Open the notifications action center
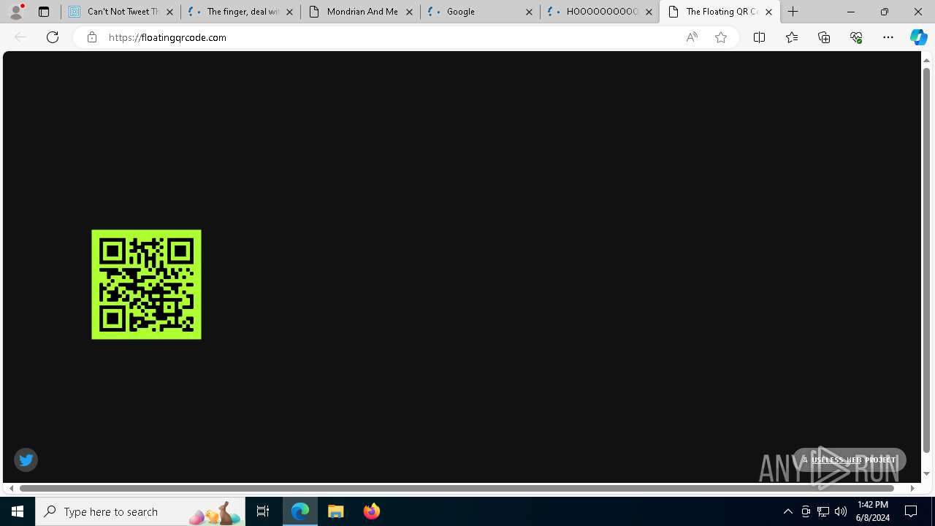This screenshot has height=526, width=935. pyautogui.click(x=912, y=511)
